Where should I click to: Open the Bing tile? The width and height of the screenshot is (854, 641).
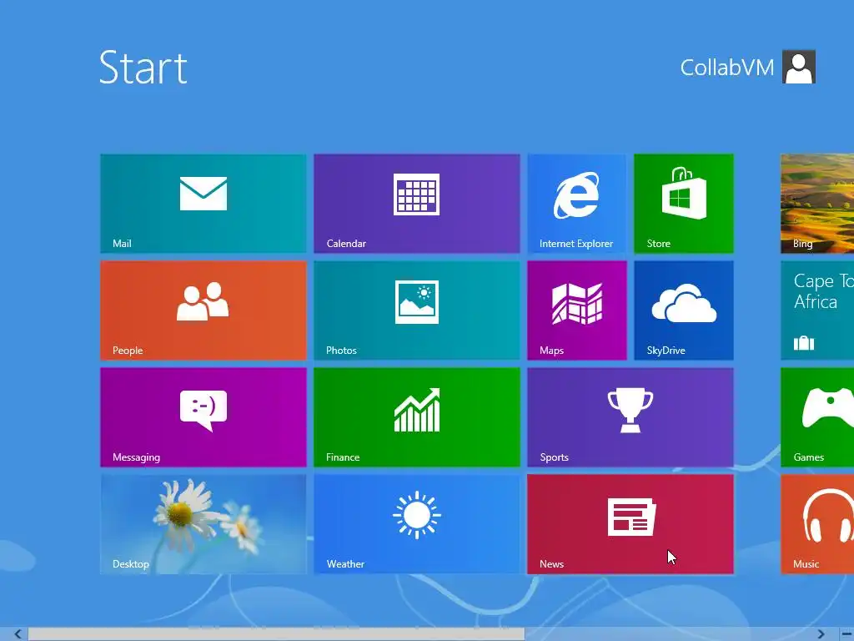point(817,204)
